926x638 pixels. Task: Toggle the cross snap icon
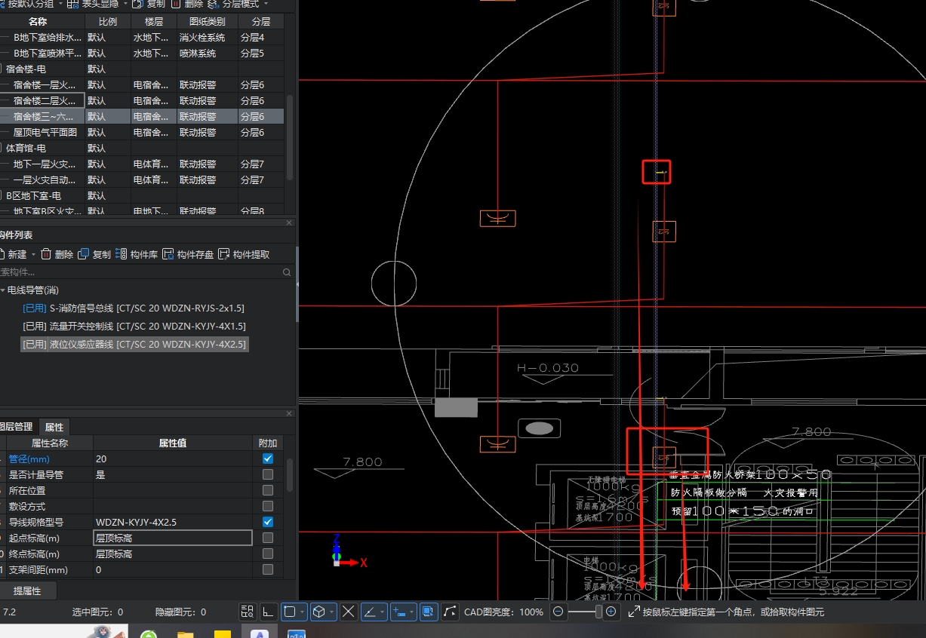click(349, 612)
